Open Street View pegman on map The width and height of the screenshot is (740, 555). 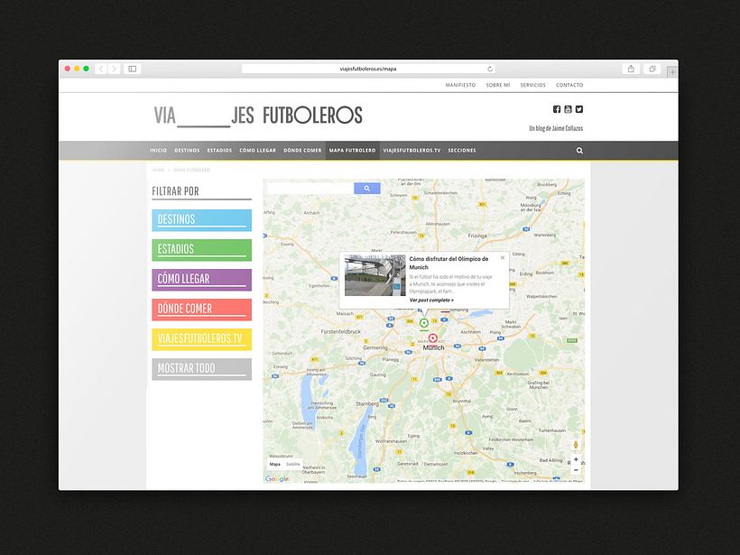click(576, 445)
